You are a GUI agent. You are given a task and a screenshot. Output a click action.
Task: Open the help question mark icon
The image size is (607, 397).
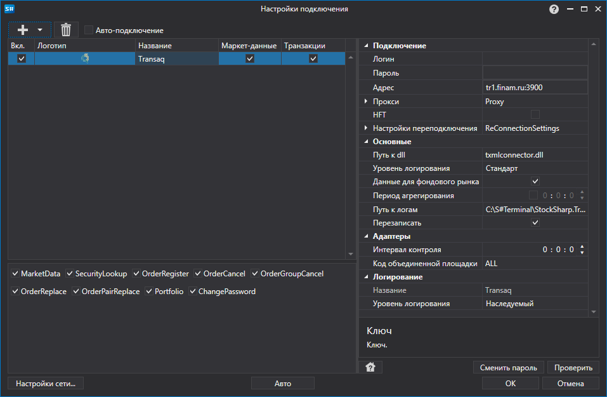554,9
